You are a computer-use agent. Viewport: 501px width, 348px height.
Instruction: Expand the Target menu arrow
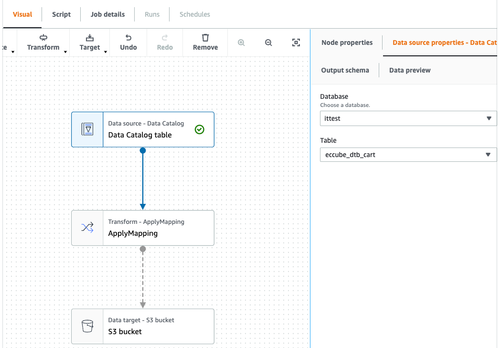(x=105, y=52)
